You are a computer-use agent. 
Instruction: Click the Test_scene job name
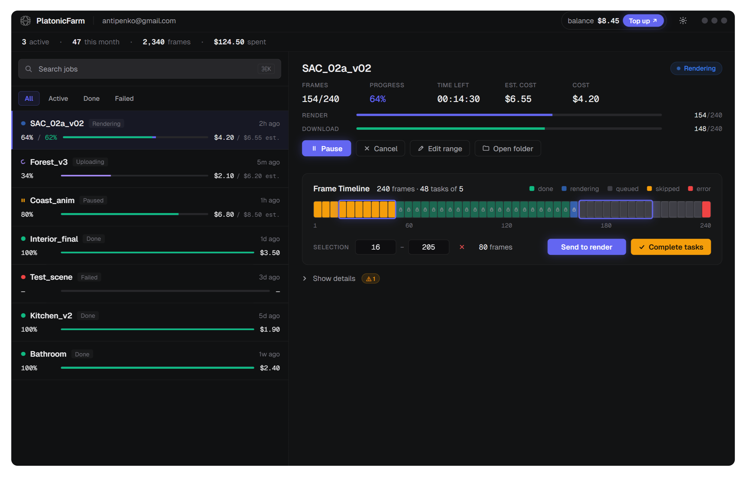tap(51, 277)
